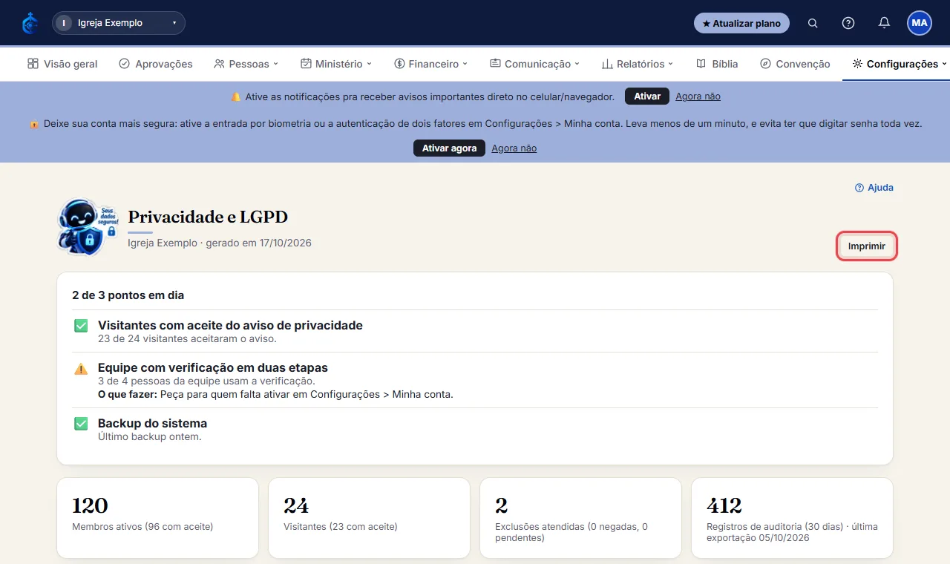Click the Financeiro dollar icon
950x564 pixels.
pos(399,64)
